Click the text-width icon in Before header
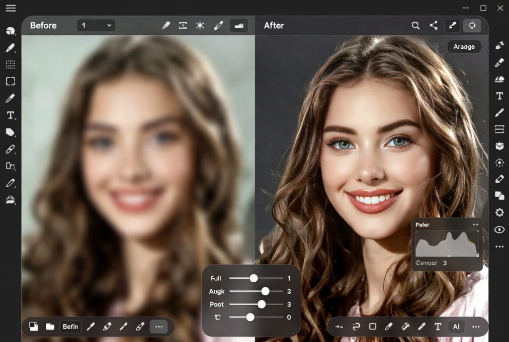This screenshot has width=509, height=342. (x=183, y=25)
